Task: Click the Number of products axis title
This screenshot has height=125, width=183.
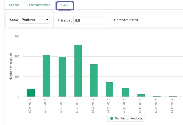Action: 11,66
